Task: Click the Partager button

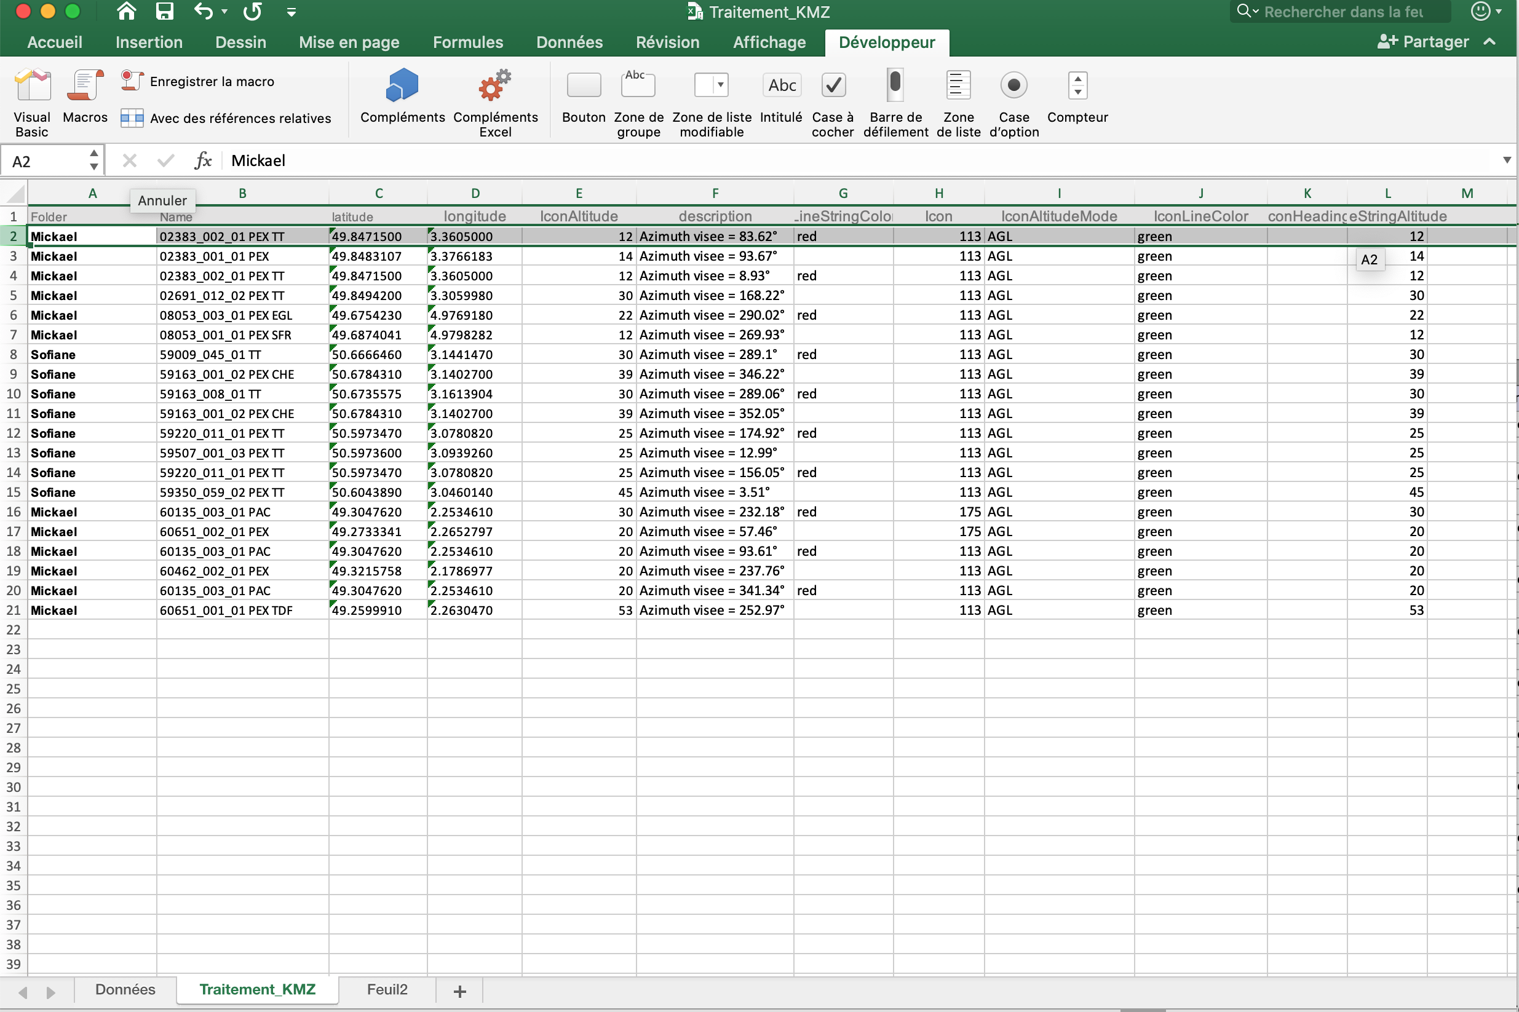Action: [1424, 42]
